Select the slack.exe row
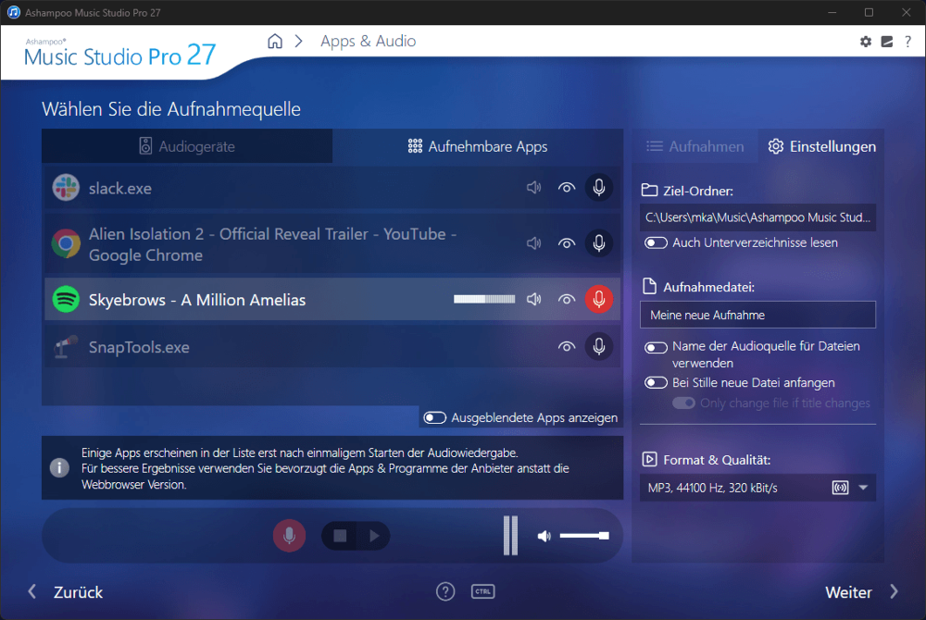The height and width of the screenshot is (620, 926). (332, 188)
